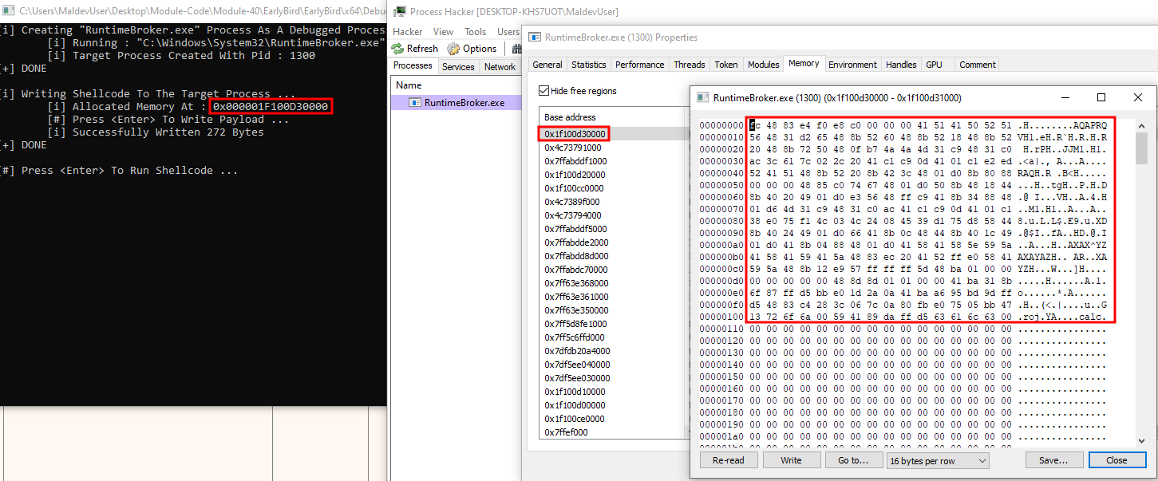This screenshot has height=481, width=1158.
Task: Maximize the memory editor window
Action: (1101, 97)
